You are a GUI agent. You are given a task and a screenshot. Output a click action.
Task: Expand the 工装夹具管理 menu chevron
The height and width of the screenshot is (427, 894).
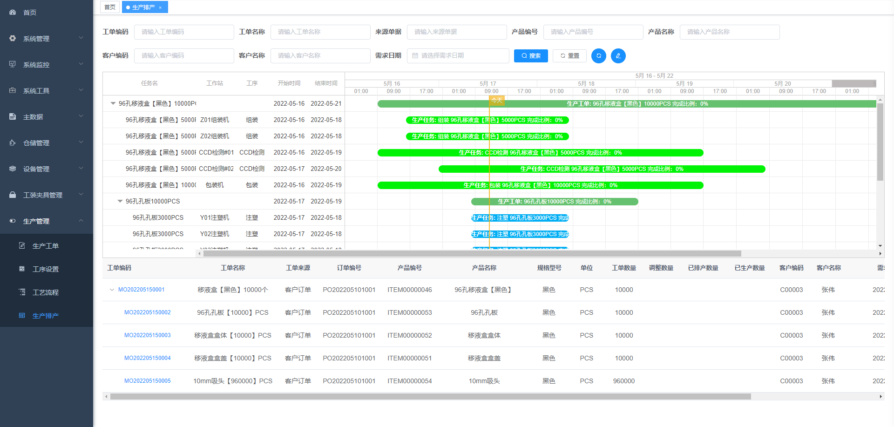click(81, 195)
